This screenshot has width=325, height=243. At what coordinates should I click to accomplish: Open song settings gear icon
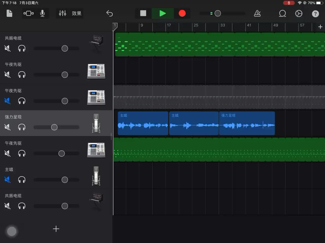[x=299, y=13]
